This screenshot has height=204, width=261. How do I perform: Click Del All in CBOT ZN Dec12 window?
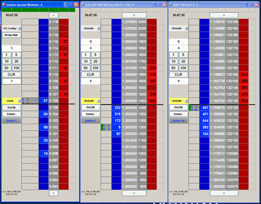179,107
